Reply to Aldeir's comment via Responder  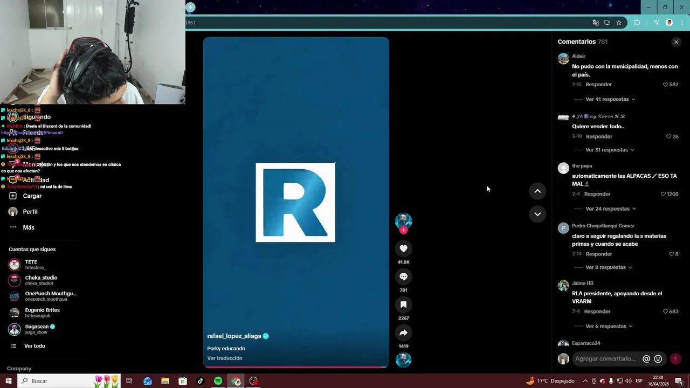click(598, 85)
